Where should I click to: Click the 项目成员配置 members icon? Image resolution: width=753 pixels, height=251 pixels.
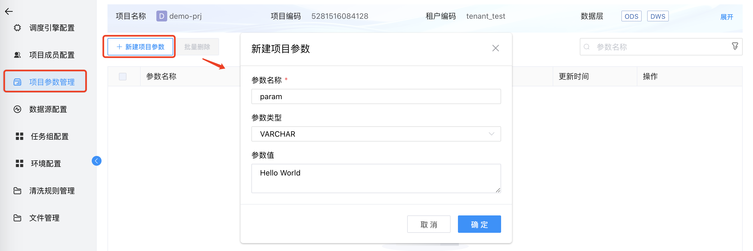pyautogui.click(x=18, y=55)
